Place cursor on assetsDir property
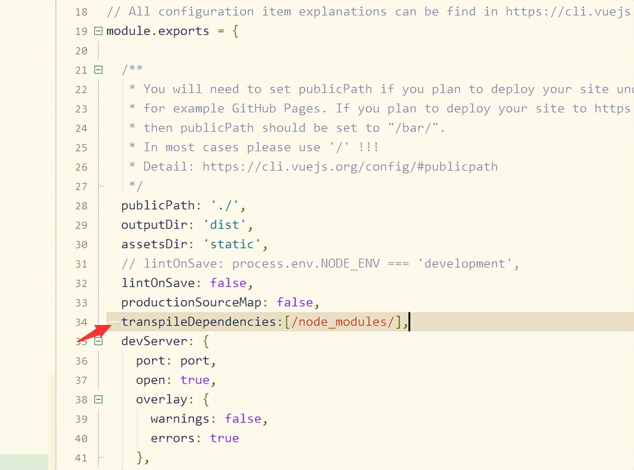The width and height of the screenshot is (634, 470). [x=154, y=244]
